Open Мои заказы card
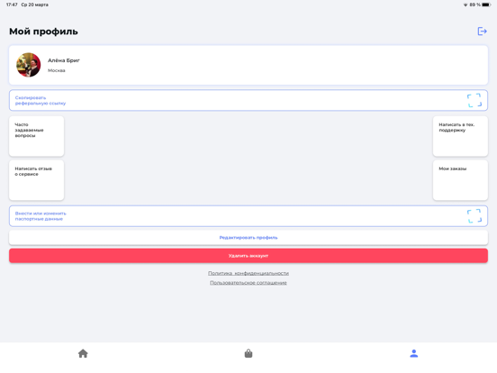 click(460, 180)
